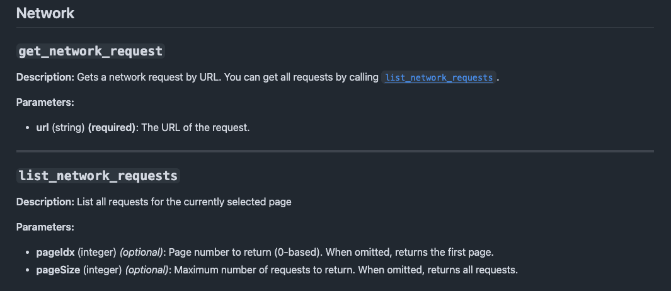The image size is (671, 291).
Task: Select the get_network_request code heading
Action: pyautogui.click(x=91, y=52)
